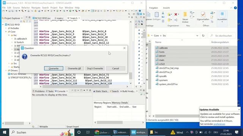The height and width of the screenshot is (136, 243).
Task: Open the Build Analyzer tab
Action: (x=128, y=91)
